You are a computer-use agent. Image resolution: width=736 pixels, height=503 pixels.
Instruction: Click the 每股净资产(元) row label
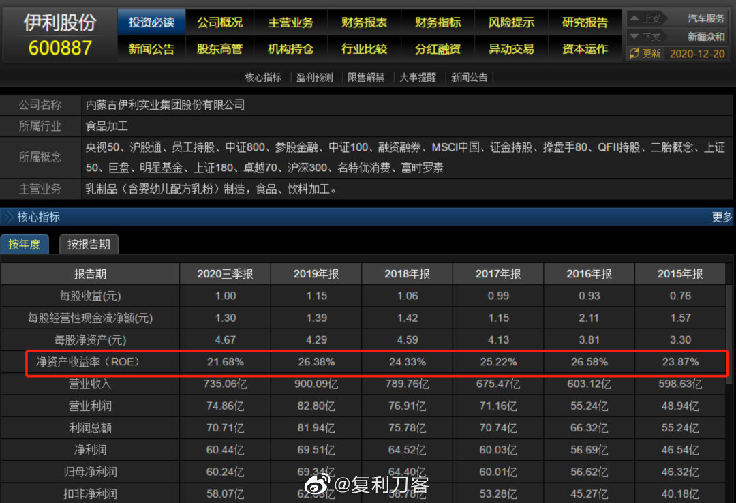90,339
